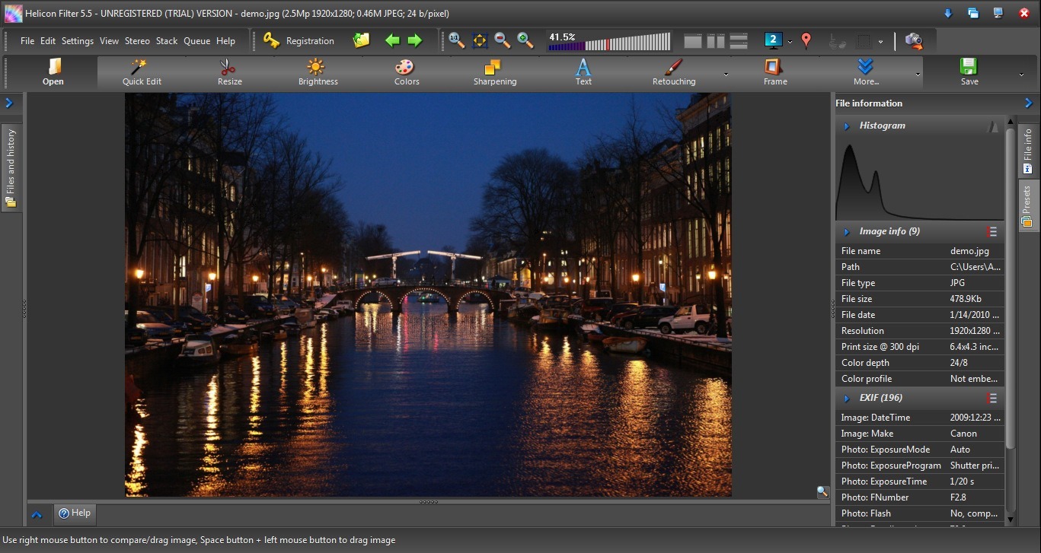This screenshot has height=553, width=1041.
Task: Select the Text tool
Action: click(583, 72)
